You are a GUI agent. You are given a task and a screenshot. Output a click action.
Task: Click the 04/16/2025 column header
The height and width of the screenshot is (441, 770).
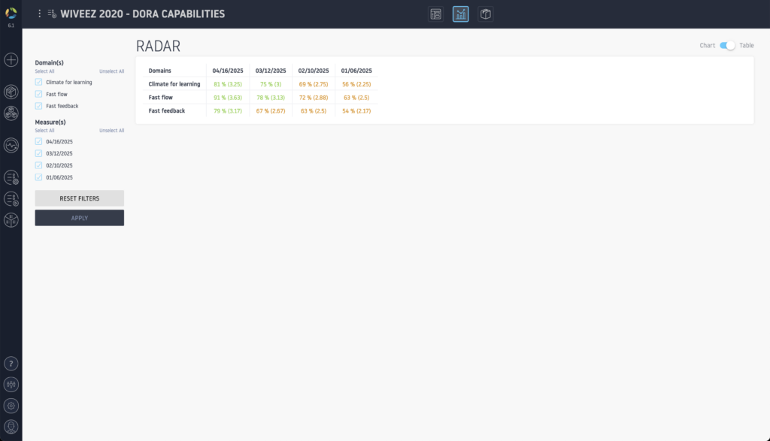pyautogui.click(x=226, y=71)
